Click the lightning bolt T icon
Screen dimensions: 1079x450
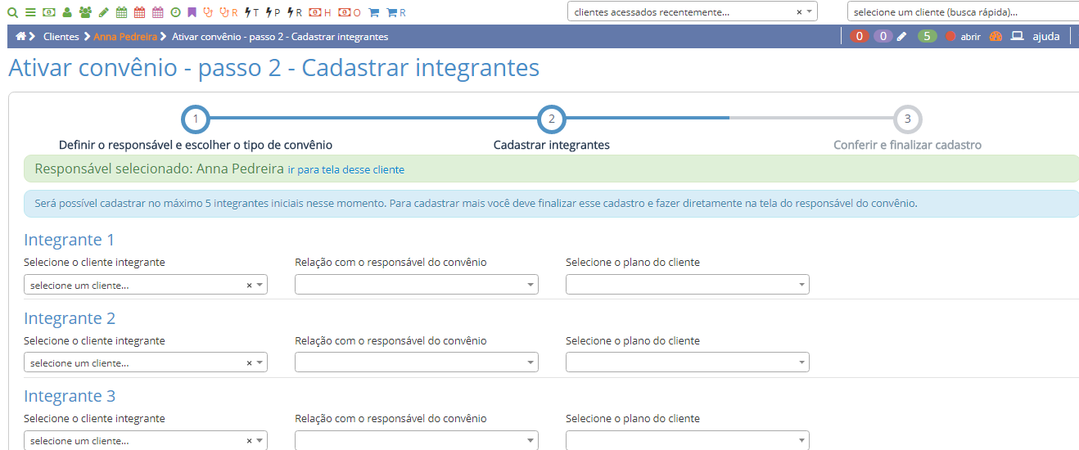(252, 13)
